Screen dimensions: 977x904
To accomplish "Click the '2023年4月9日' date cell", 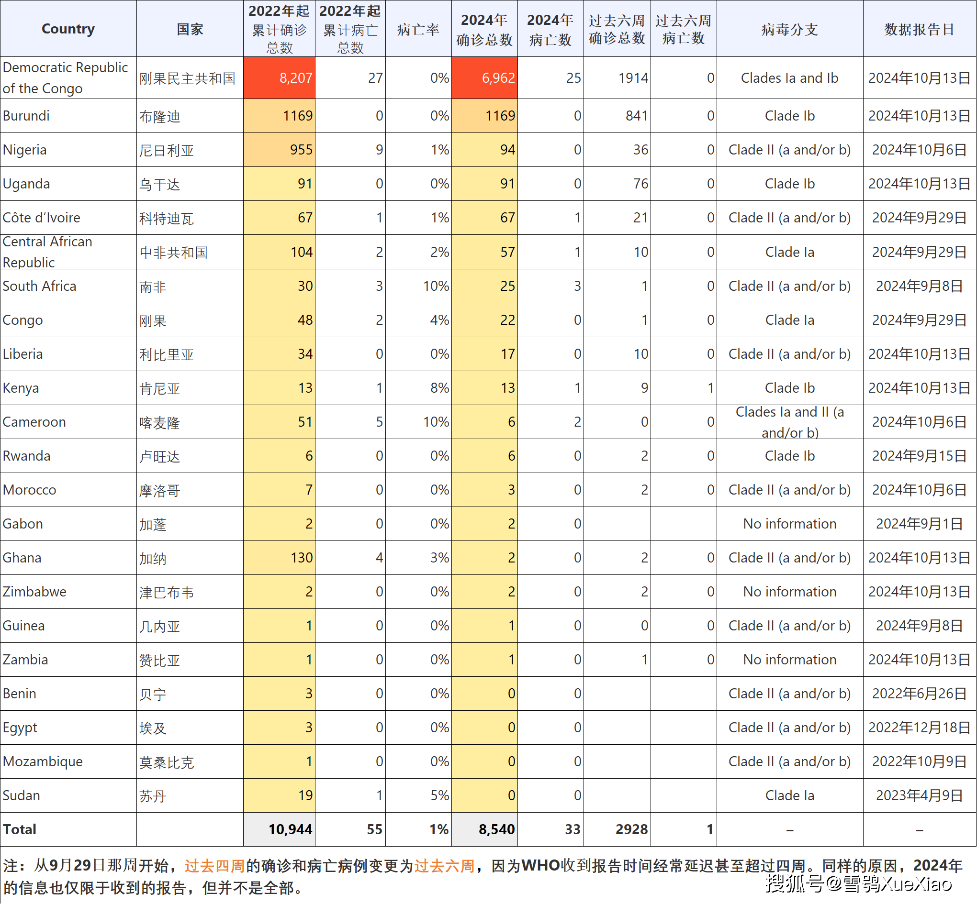I will pos(919,796).
